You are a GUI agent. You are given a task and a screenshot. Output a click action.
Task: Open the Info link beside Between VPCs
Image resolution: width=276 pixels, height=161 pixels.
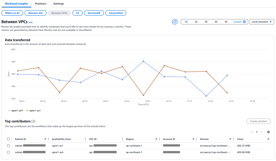coord(31,22)
